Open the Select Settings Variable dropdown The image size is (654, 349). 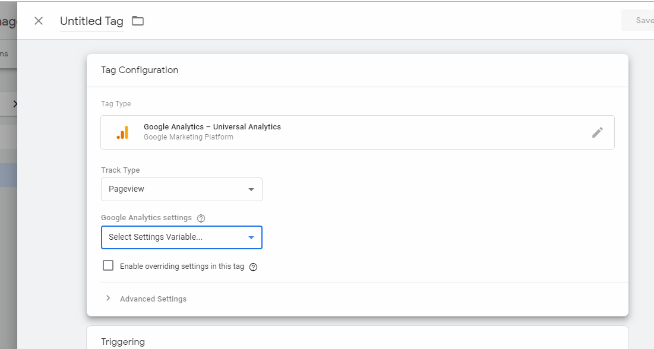(x=181, y=237)
